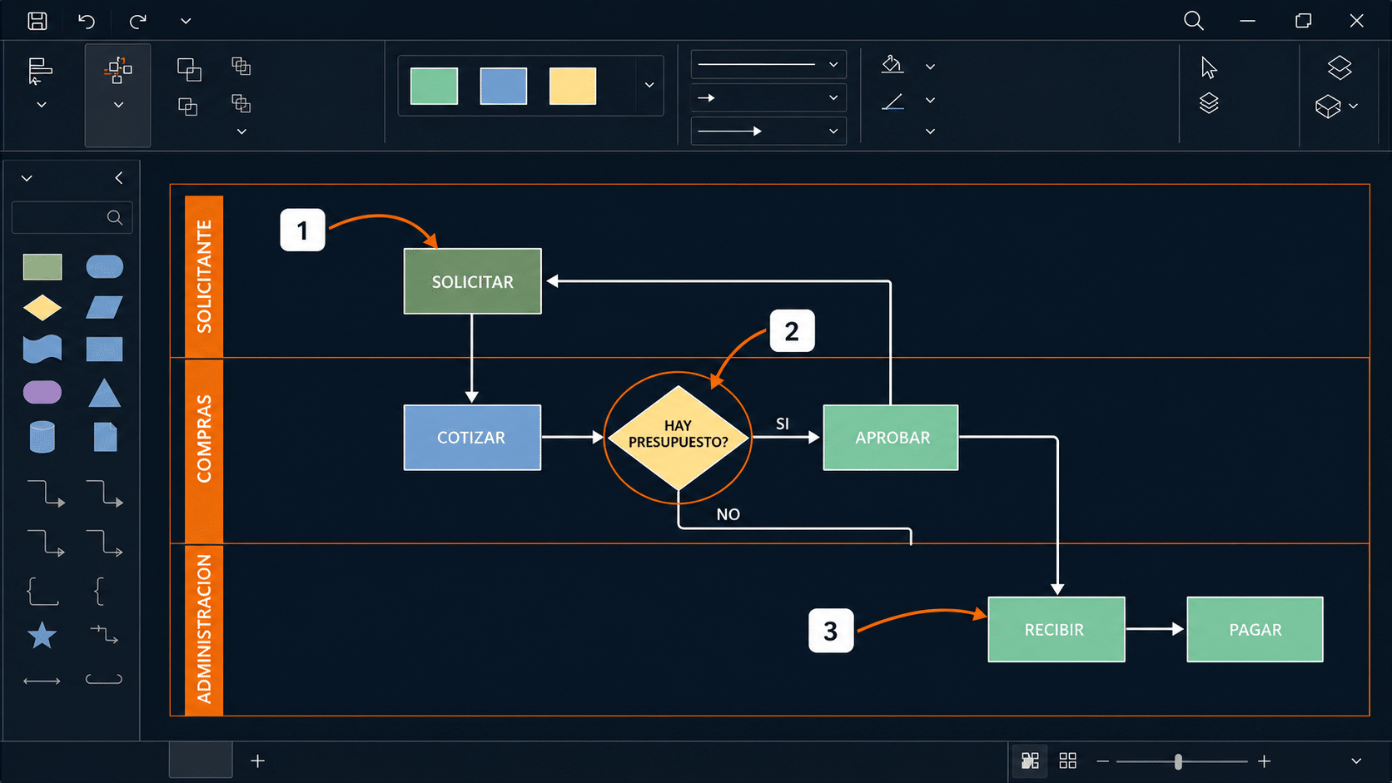Image resolution: width=1392 pixels, height=783 pixels.
Task: Click the top-right layers icon
Action: 1340,67
